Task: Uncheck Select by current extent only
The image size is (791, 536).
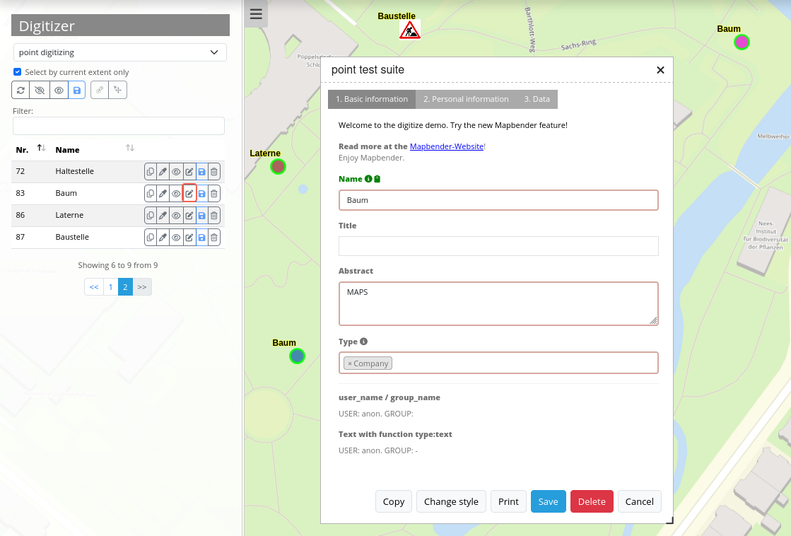Action: click(18, 72)
